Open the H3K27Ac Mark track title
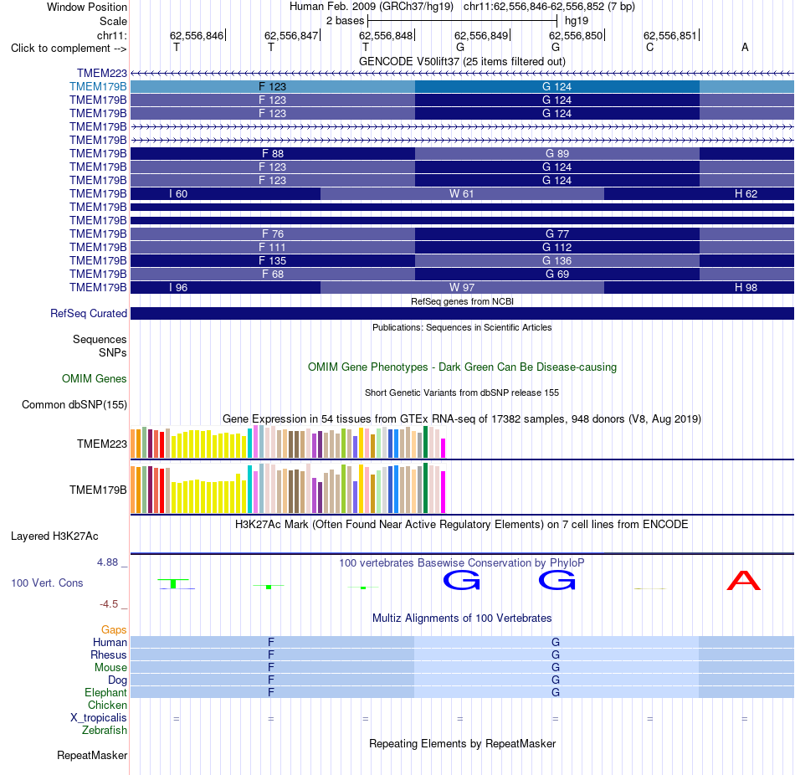795x775 pixels. [x=462, y=525]
